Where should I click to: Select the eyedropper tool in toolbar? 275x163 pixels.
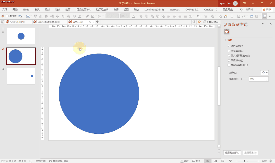[x=87, y=16]
